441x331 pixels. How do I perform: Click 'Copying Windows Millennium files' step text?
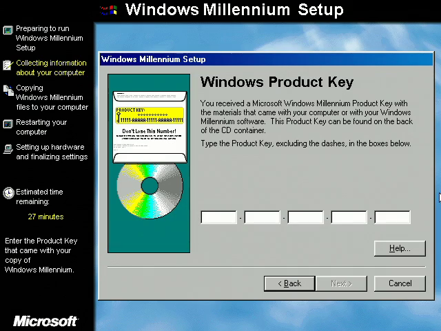pos(52,97)
